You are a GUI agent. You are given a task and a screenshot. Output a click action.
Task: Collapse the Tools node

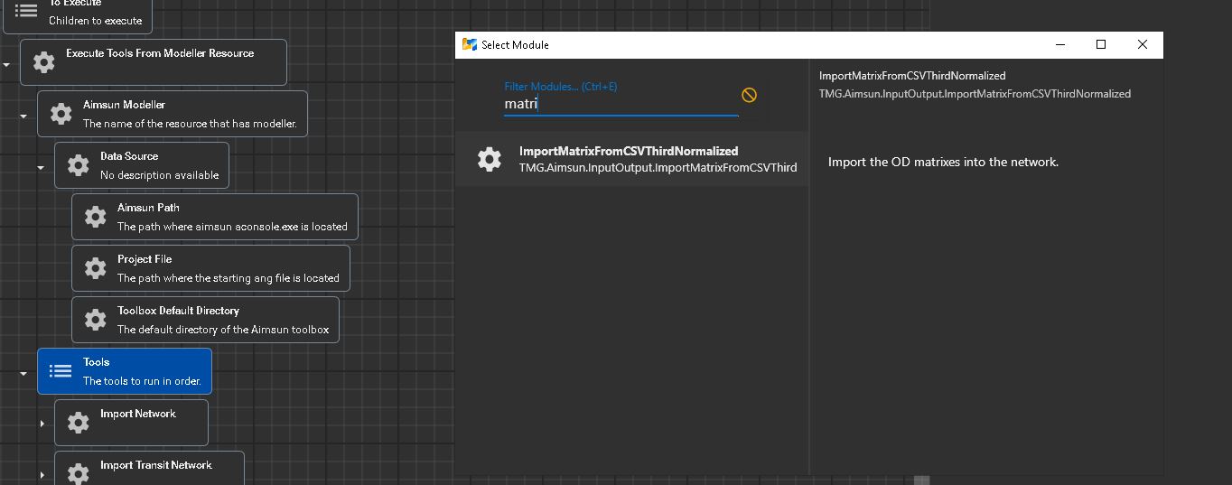[23, 374]
